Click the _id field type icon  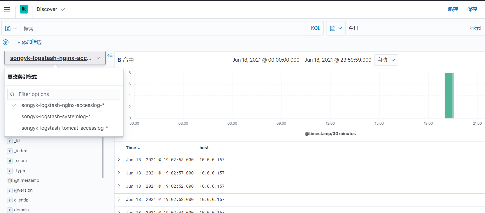coord(10,141)
